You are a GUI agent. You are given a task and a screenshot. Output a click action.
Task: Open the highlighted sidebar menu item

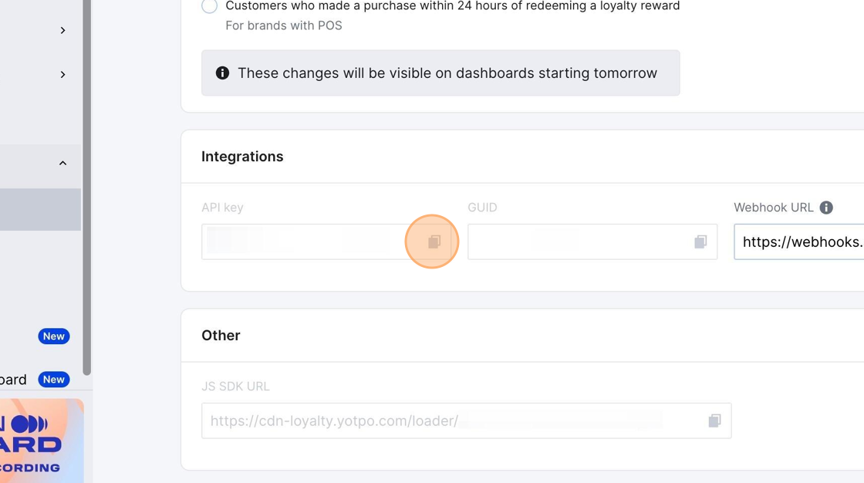[40, 209]
